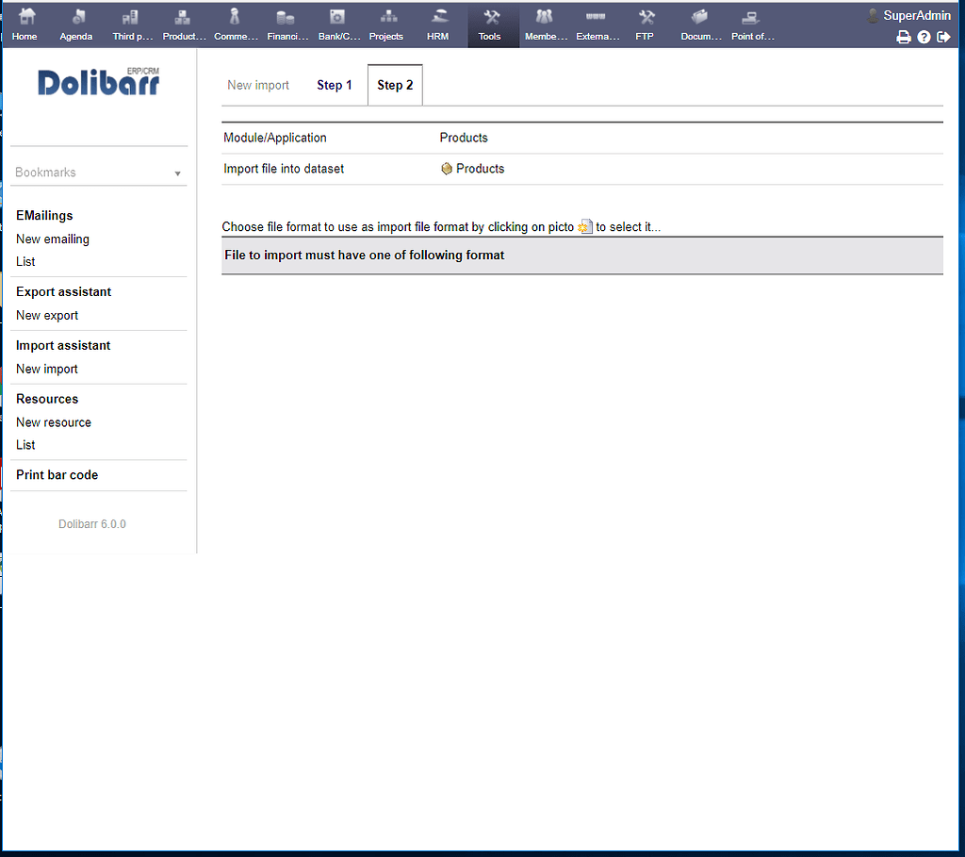Switch to the Step 1 tab
The height and width of the screenshot is (857, 965).
[x=335, y=85]
